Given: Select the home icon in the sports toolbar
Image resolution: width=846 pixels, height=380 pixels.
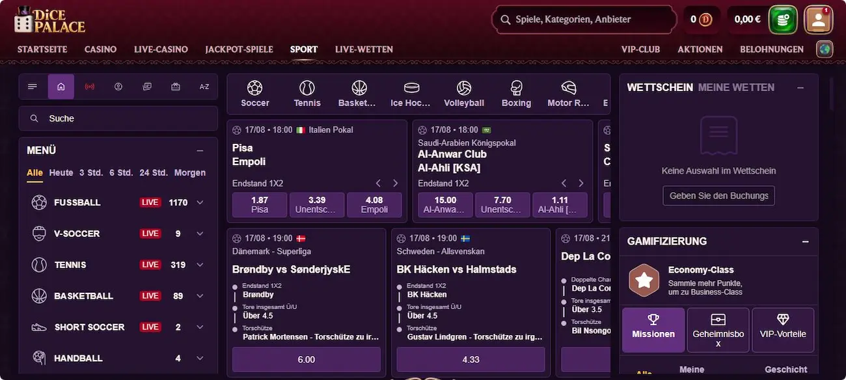Looking at the screenshot, I should [61, 87].
